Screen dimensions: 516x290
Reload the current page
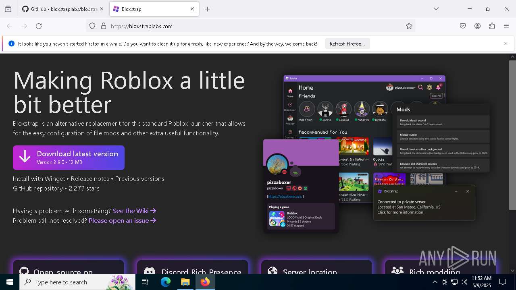(x=39, y=26)
